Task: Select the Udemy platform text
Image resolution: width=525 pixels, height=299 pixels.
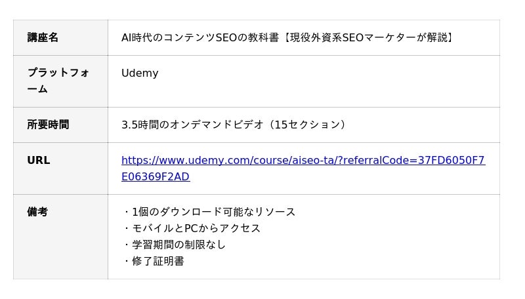Action: [140, 73]
